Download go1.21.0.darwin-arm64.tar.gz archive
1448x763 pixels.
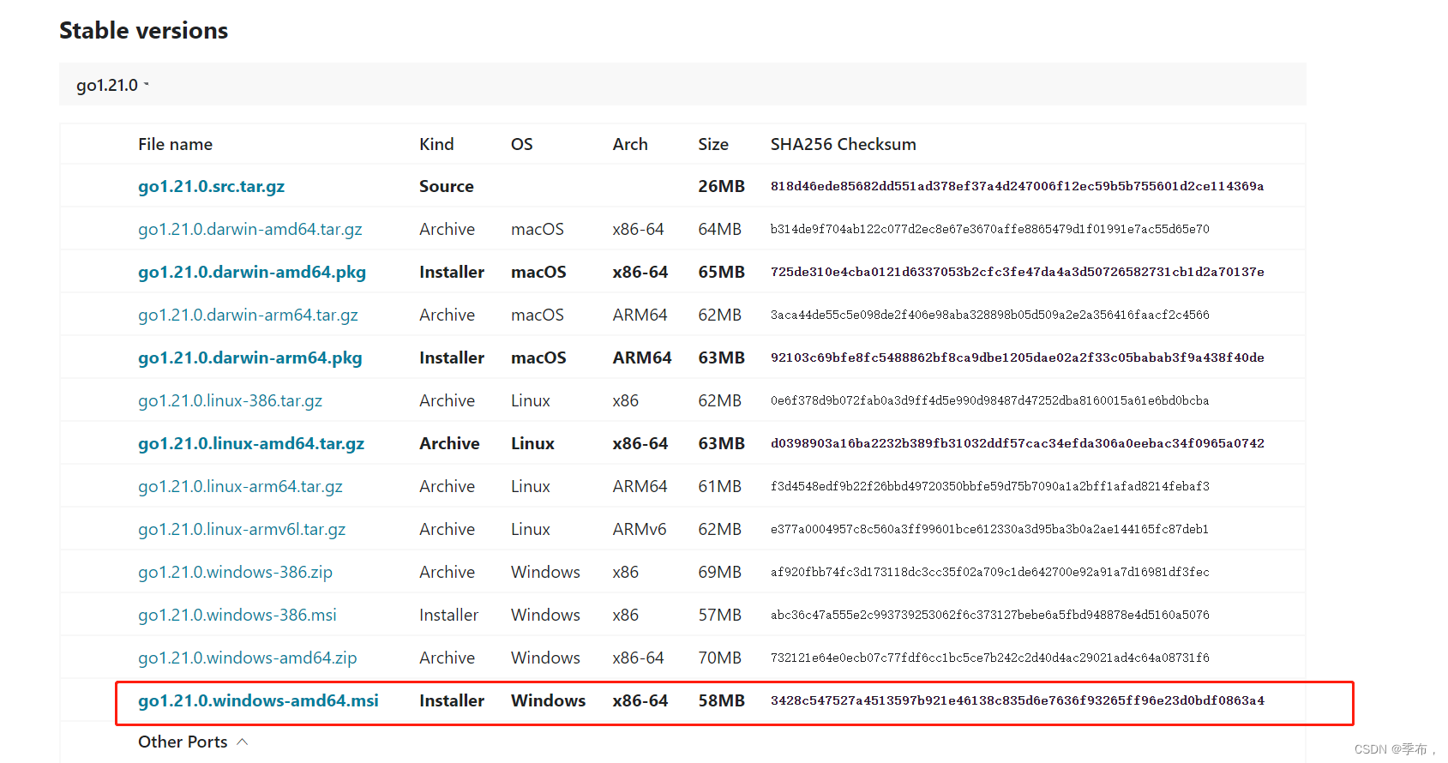248,315
